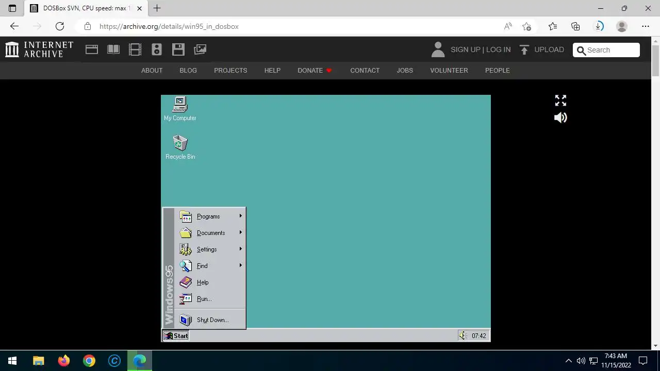Mute the emulator sound
Screen dimensions: 660x371
coord(560,118)
